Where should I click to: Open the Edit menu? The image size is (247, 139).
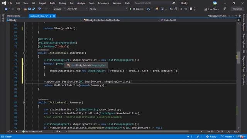pos(18,3)
